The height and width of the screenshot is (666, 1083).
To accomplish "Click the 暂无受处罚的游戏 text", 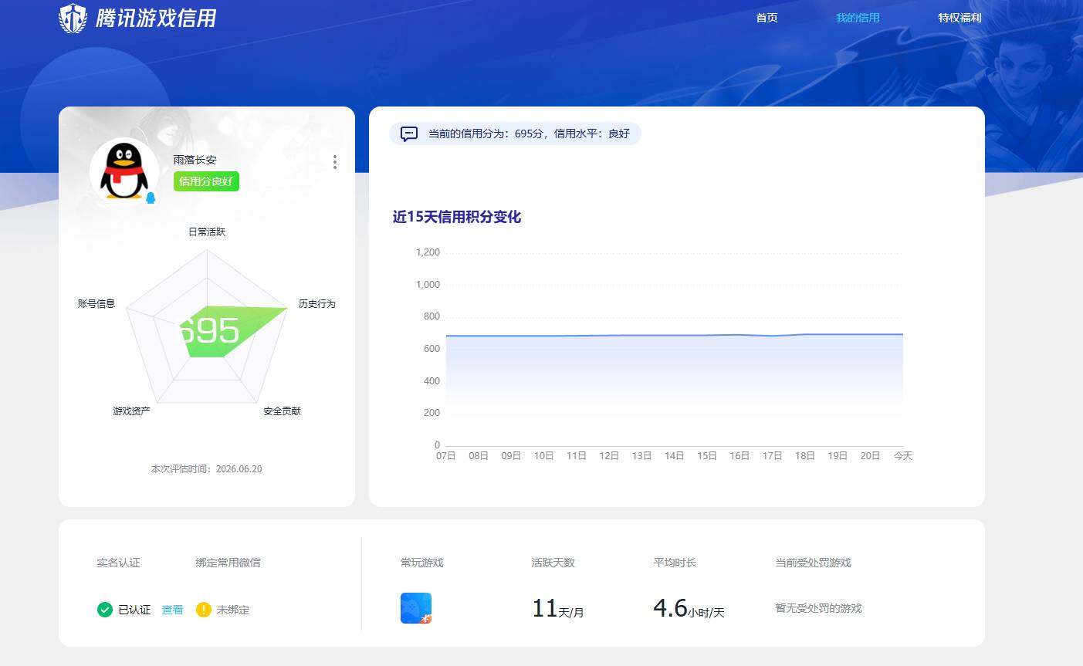I will (818, 609).
